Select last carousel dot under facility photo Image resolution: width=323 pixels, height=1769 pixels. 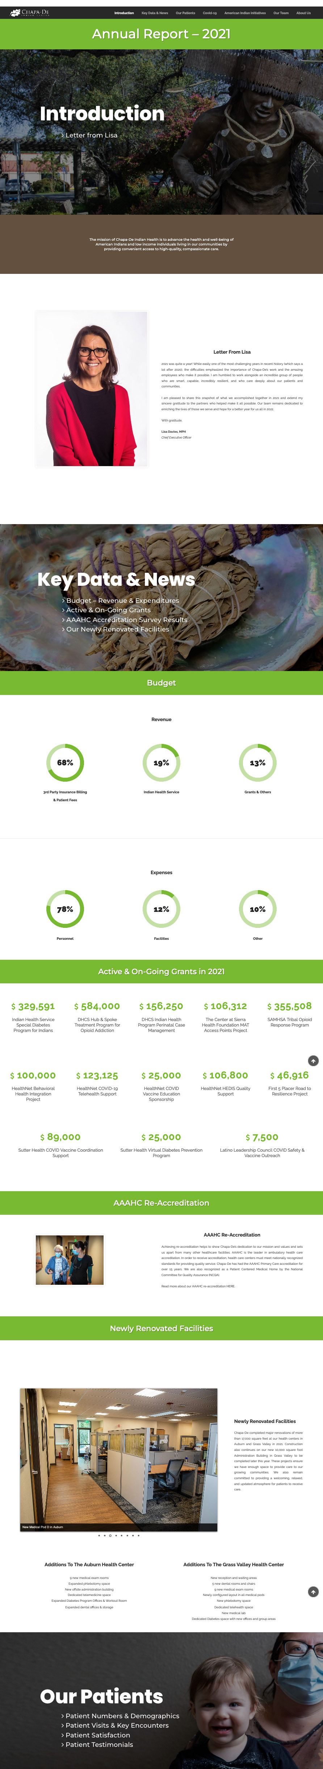click(x=139, y=1535)
